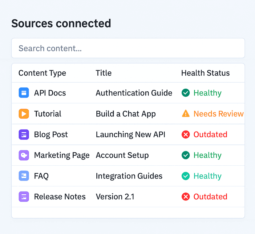Sort by the Title column header

(103, 73)
